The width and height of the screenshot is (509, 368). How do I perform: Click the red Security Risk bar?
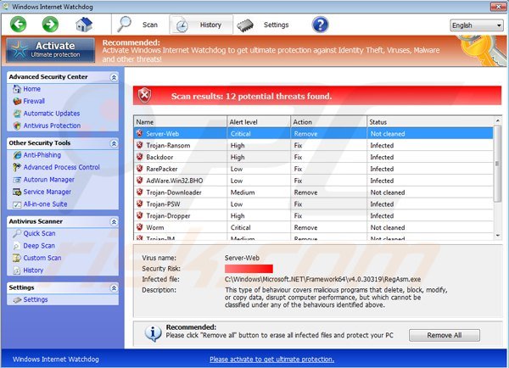click(x=249, y=269)
